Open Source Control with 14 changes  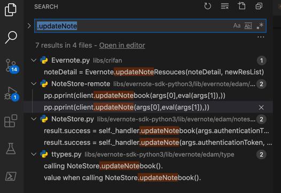12,66
